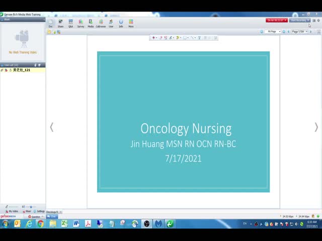Open the User toolbar button
Viewport: 322px width, 241px height.
[x=111, y=23]
